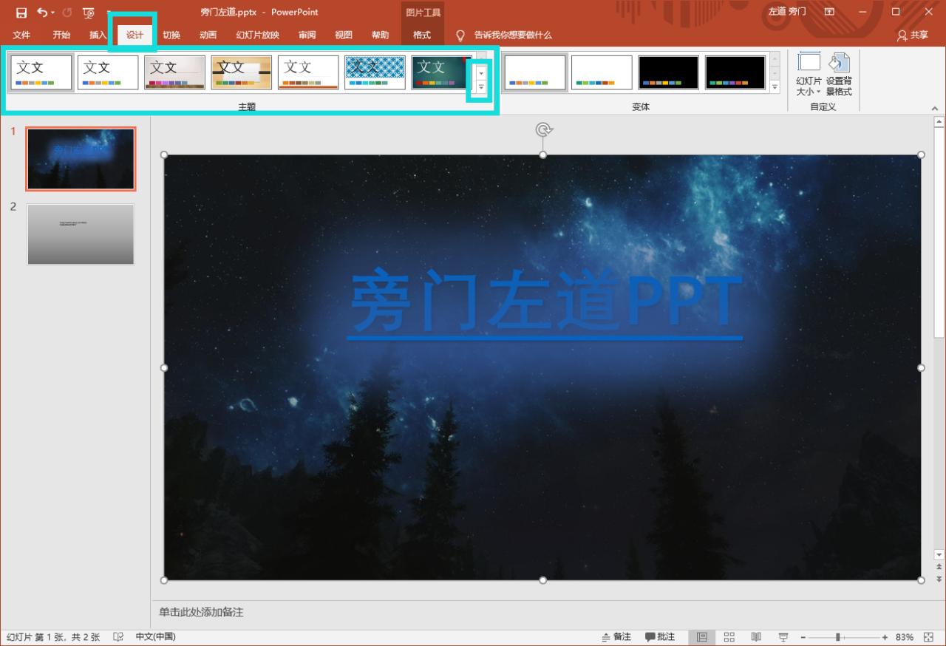Click the Reading View icon in status bar
Viewport: 946px width, 646px height.
pos(755,636)
